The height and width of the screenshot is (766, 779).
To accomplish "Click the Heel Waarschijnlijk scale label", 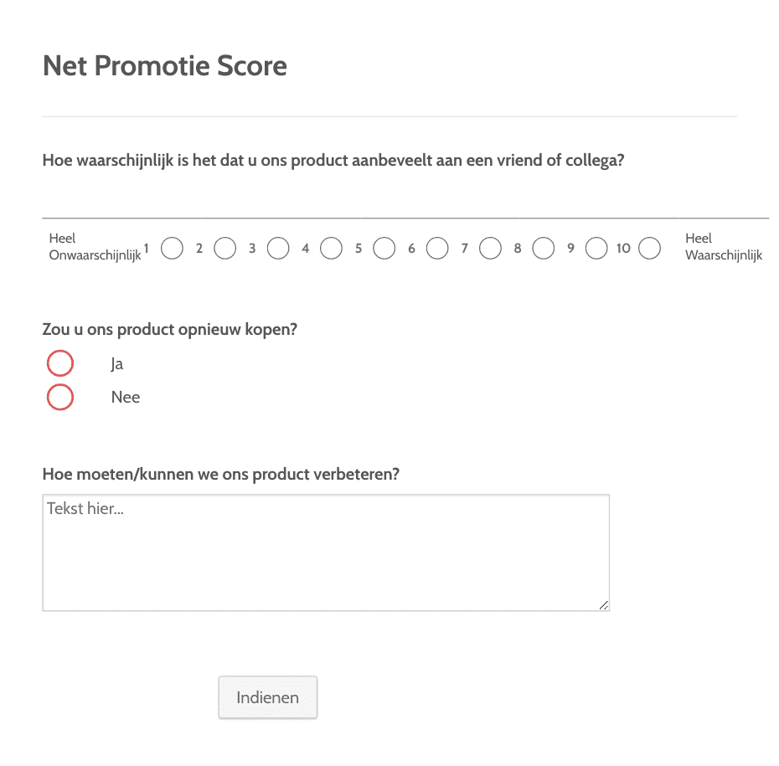I will pyautogui.click(x=724, y=247).
